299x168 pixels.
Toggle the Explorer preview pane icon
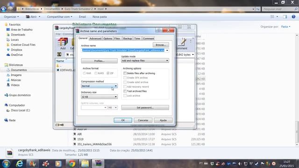coord(285,17)
